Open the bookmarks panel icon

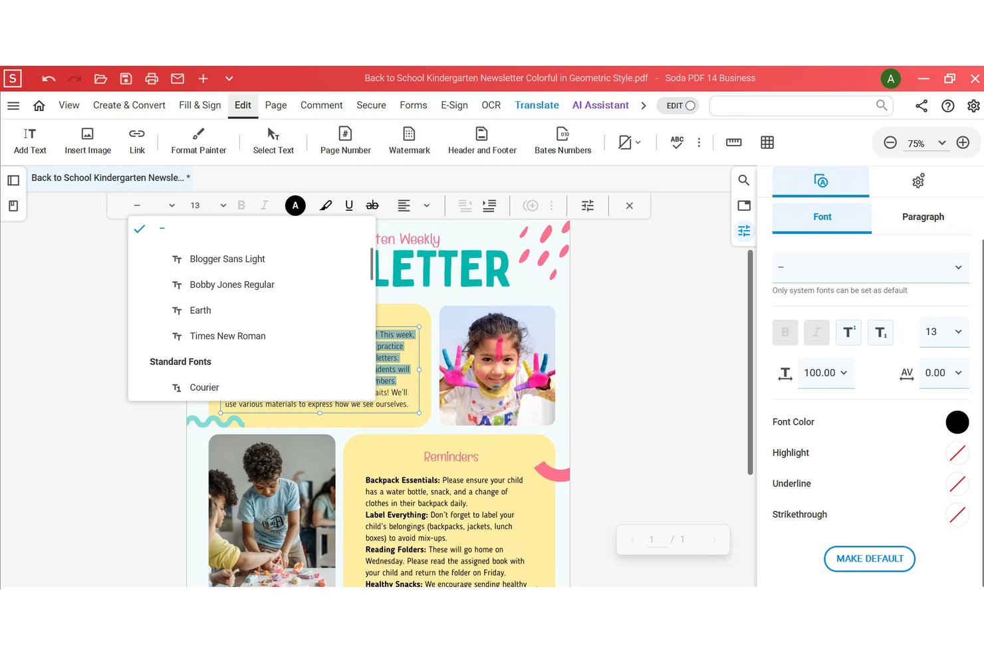(13, 206)
